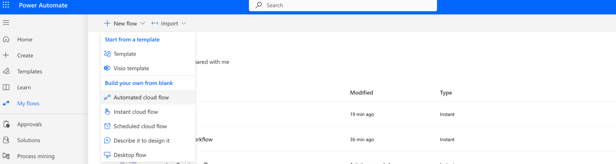Click 'Start from a template' heading
Screen dimensions: 616x164
pos(132,40)
